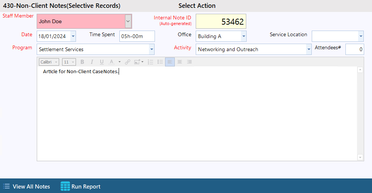372x193 pixels.
Task: Expand the Activity dropdown list
Action: (x=309, y=49)
